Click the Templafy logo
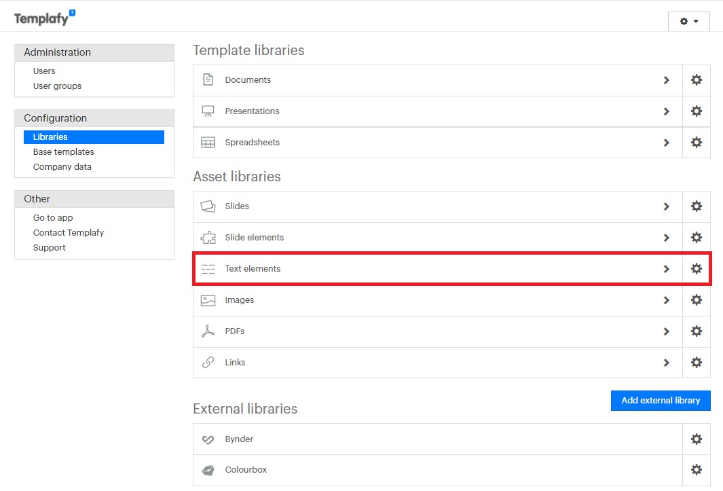This screenshot has width=723, height=491. point(42,18)
